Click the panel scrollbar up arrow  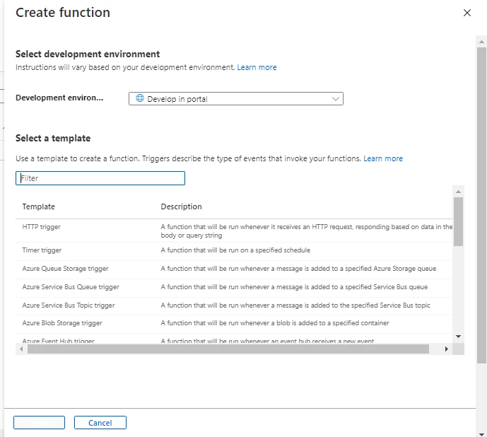pyautogui.click(x=481, y=42)
